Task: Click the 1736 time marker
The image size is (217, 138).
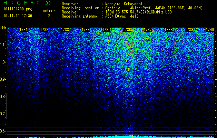Action: tap(127, 30)
